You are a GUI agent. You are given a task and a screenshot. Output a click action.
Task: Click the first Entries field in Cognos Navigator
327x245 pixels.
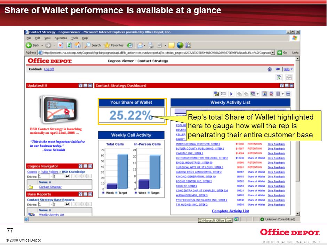tap(44, 177)
